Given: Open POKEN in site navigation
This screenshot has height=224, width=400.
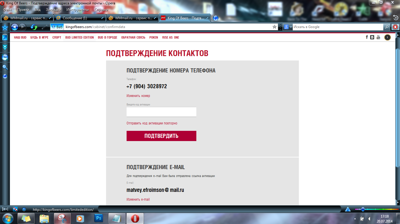Looking at the screenshot, I should coord(154,37).
